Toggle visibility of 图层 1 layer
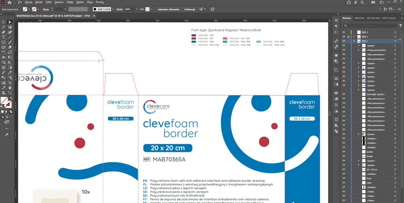This screenshot has height=203, width=404. point(344,41)
